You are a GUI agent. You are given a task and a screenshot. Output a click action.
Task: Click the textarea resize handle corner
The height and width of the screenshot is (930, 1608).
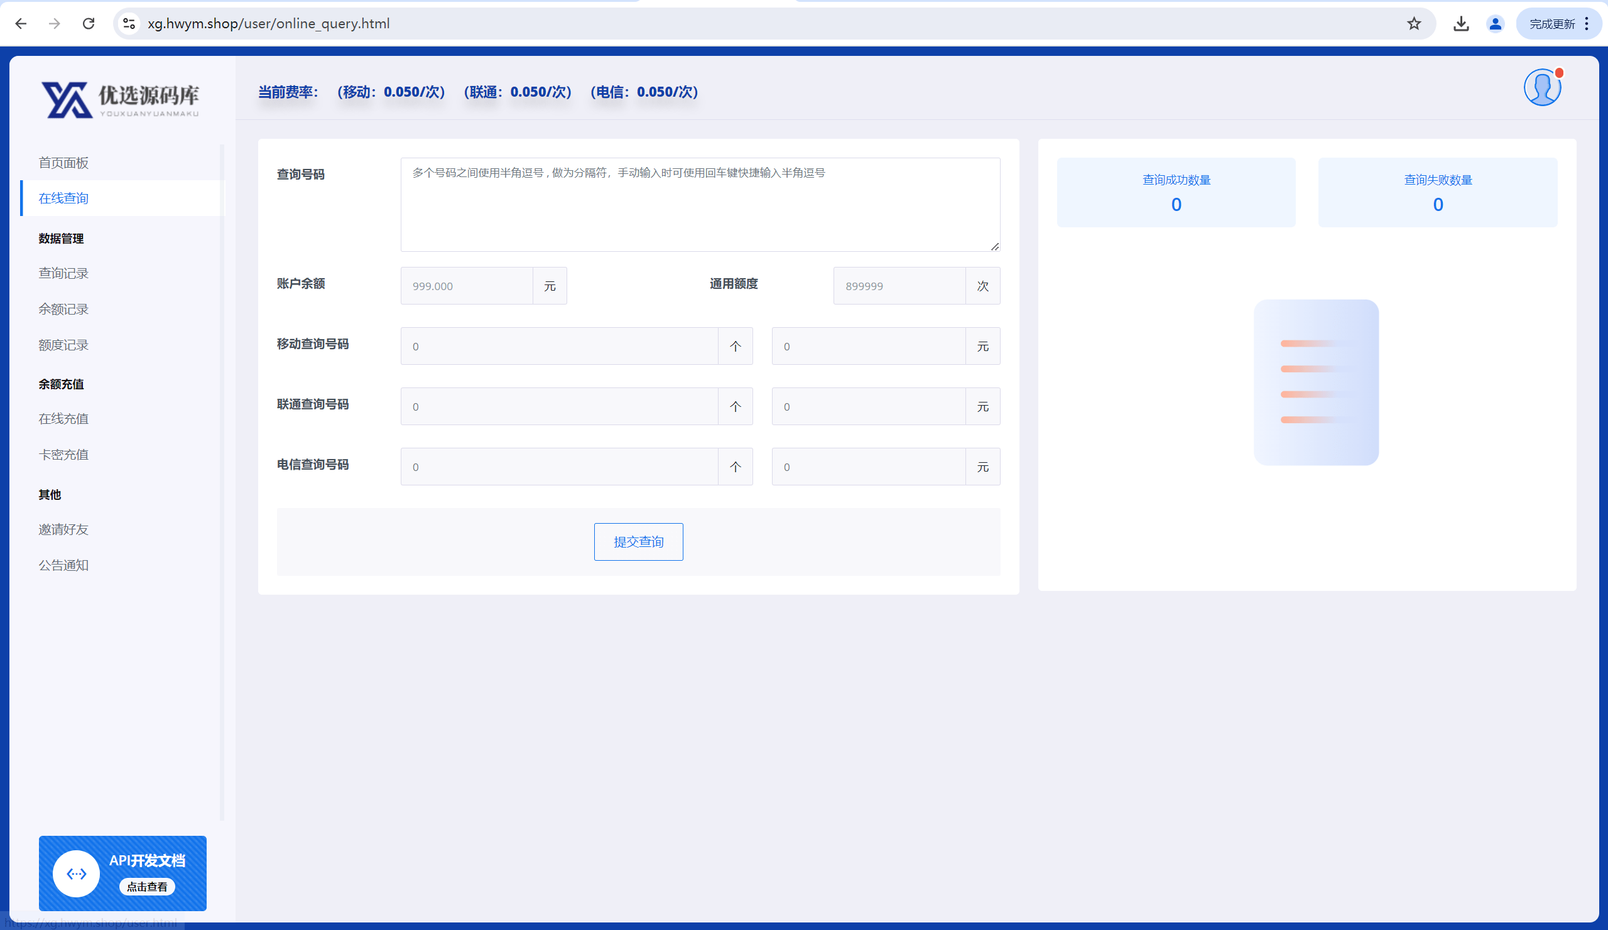coord(995,246)
